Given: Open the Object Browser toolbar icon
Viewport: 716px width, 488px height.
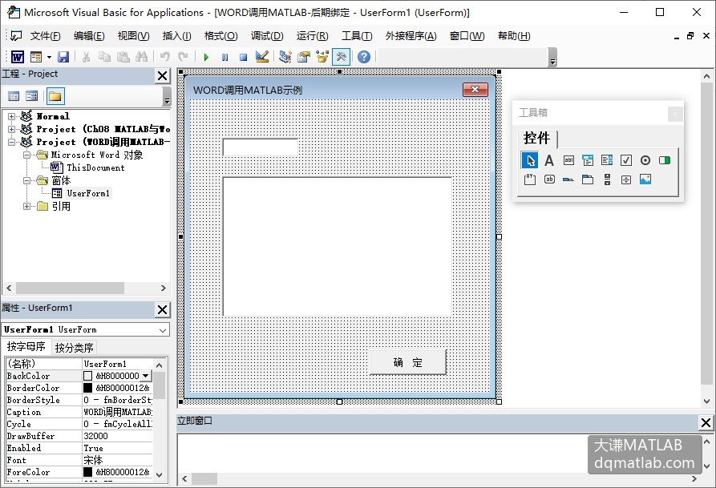Looking at the screenshot, I should click(322, 57).
